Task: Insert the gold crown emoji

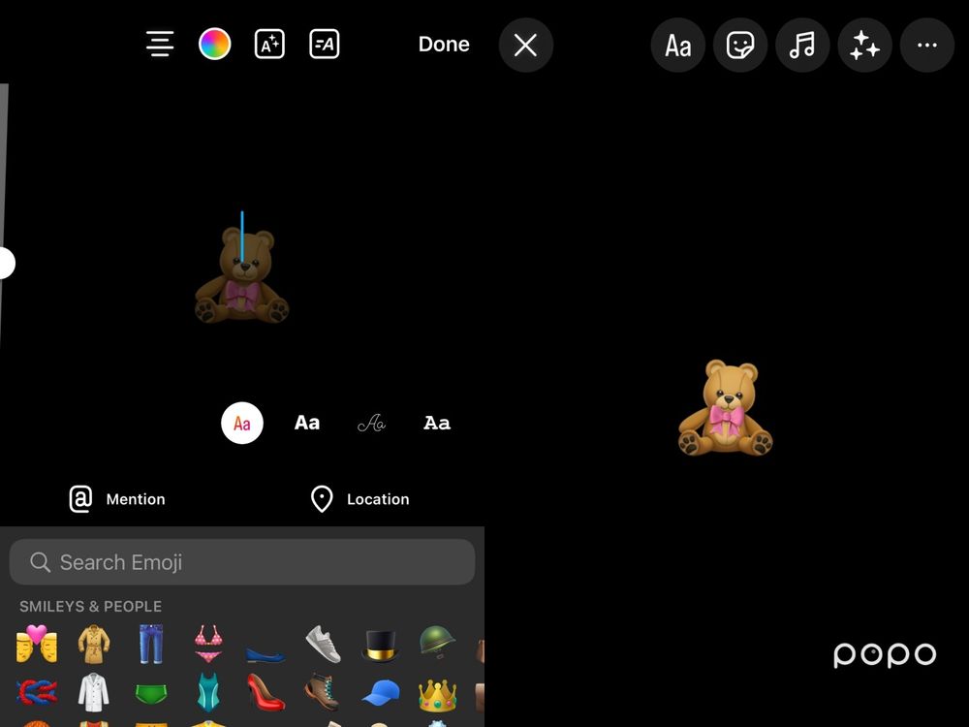Action: point(437,695)
